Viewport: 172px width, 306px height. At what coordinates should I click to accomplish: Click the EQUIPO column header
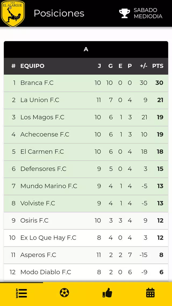click(32, 66)
